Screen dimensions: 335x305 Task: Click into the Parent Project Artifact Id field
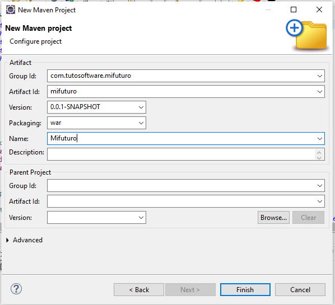[x=182, y=201]
